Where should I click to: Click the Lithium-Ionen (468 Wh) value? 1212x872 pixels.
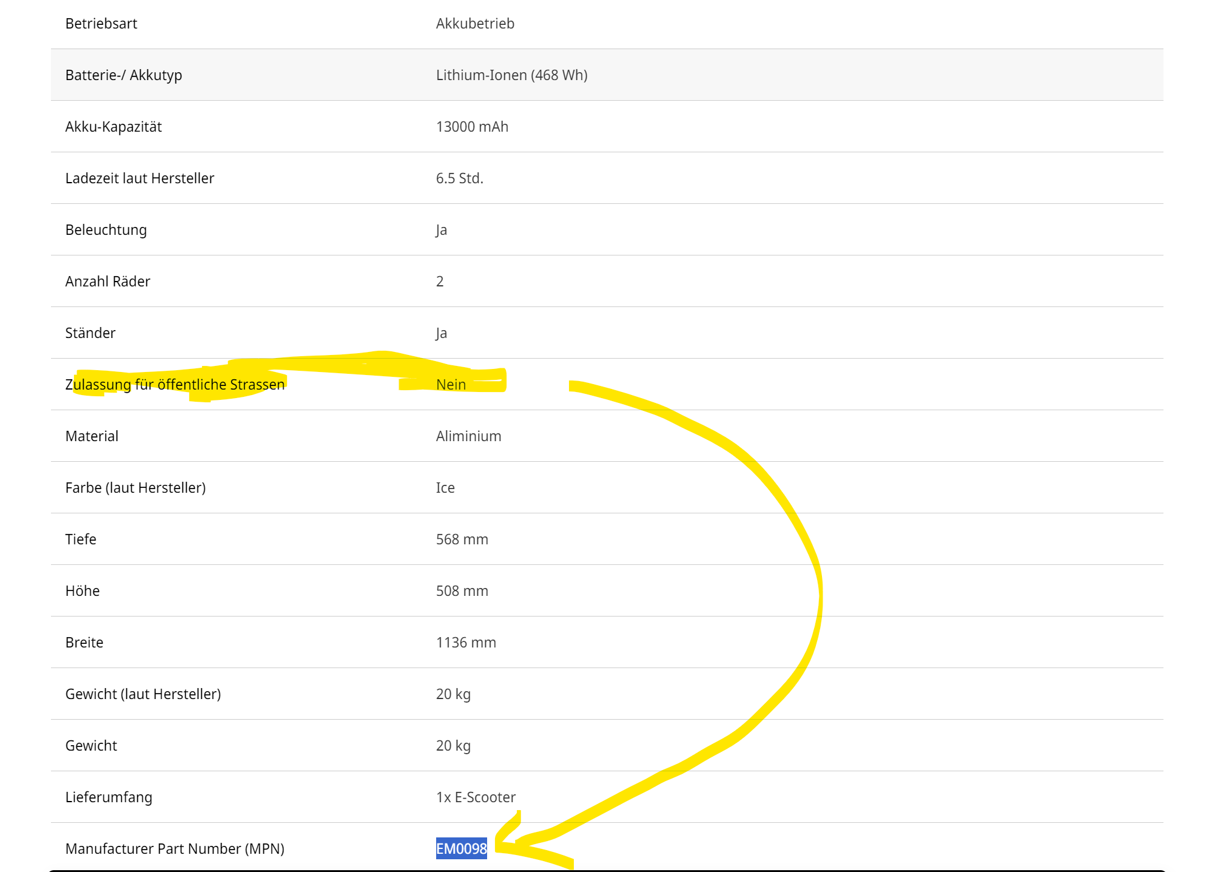pos(511,75)
